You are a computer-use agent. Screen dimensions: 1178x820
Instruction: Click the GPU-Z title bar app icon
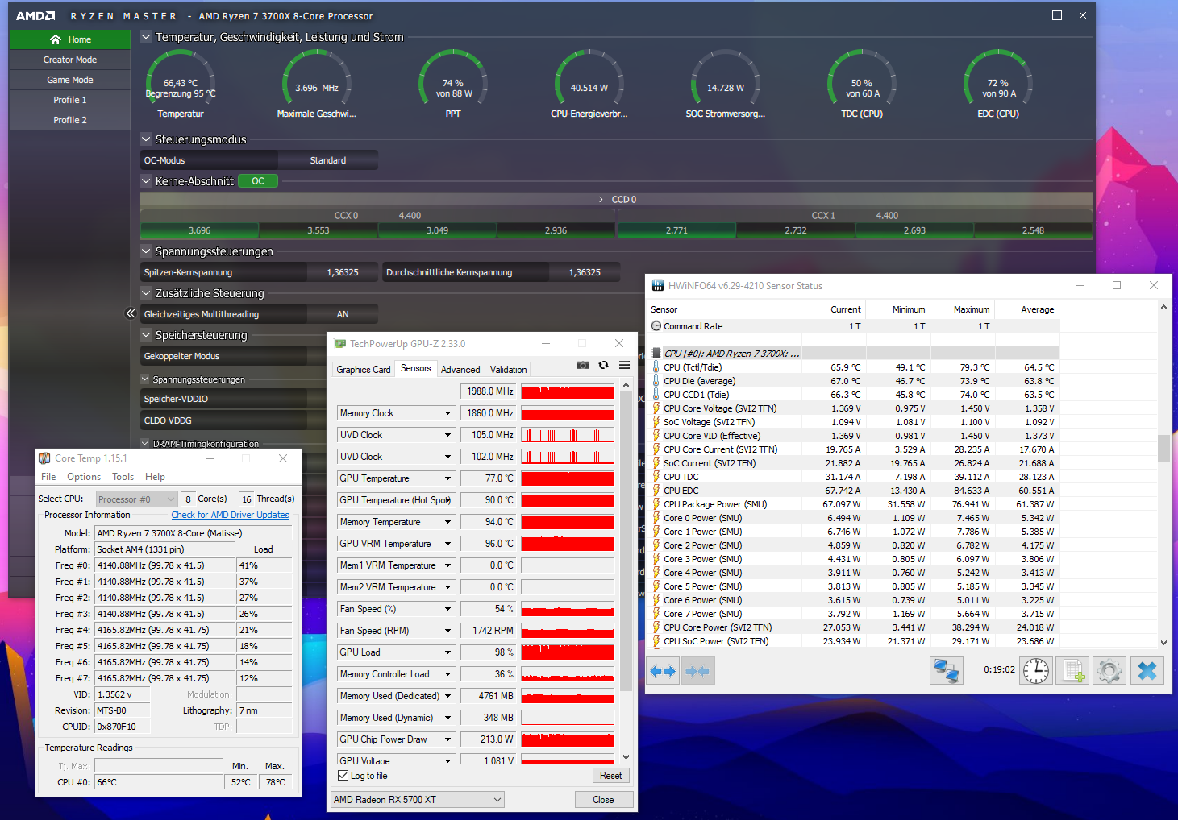(x=339, y=343)
